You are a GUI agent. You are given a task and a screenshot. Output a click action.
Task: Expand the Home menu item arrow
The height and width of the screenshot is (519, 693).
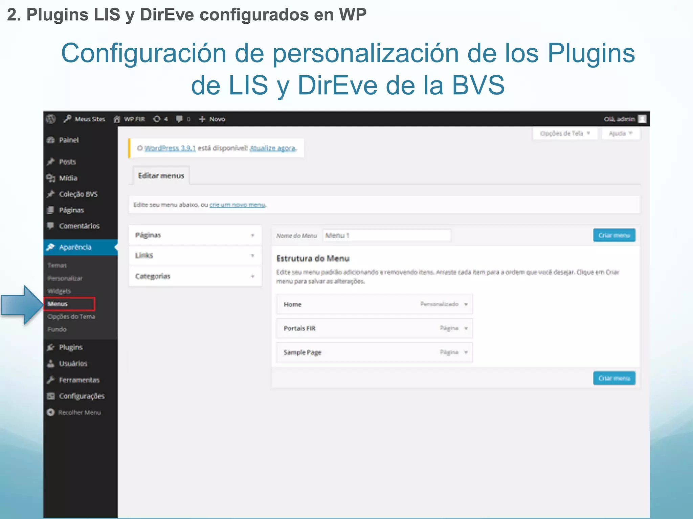466,304
